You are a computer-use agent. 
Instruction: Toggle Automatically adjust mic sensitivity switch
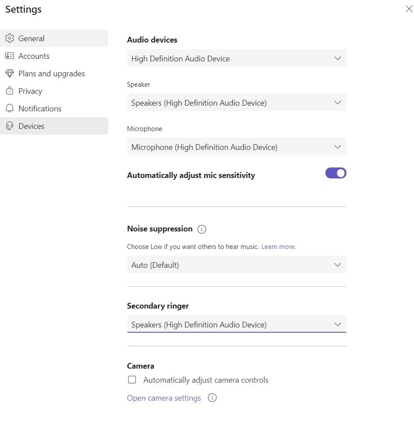[x=335, y=173]
